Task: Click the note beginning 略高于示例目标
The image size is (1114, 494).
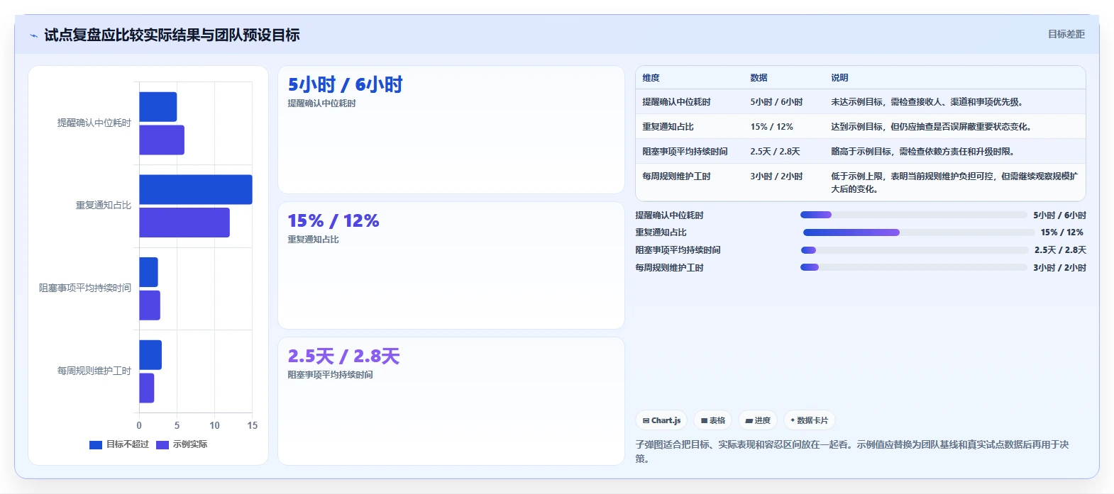Action: click(922, 152)
